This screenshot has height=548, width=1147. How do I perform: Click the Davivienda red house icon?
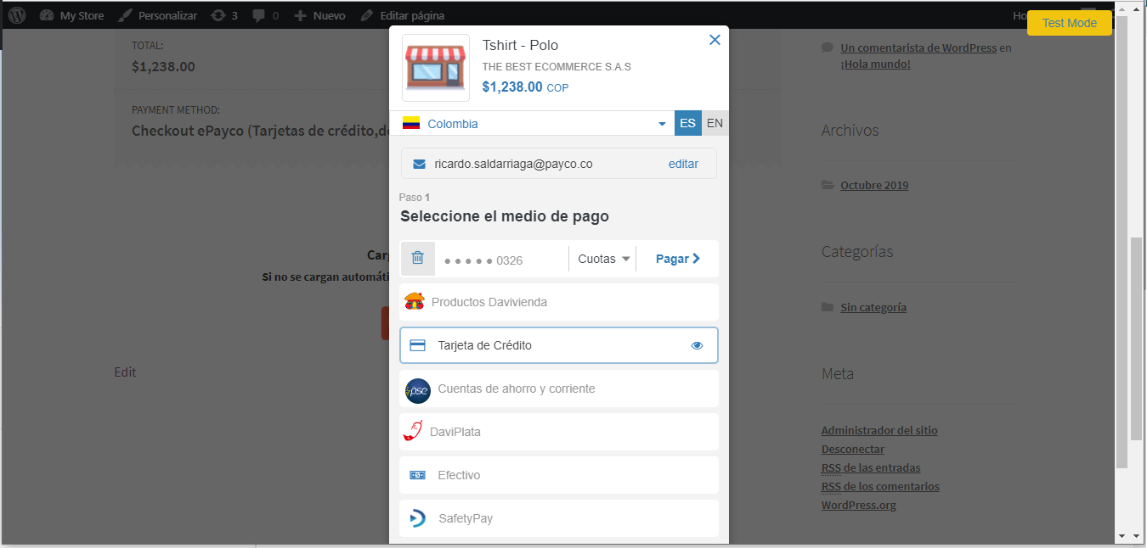(415, 301)
